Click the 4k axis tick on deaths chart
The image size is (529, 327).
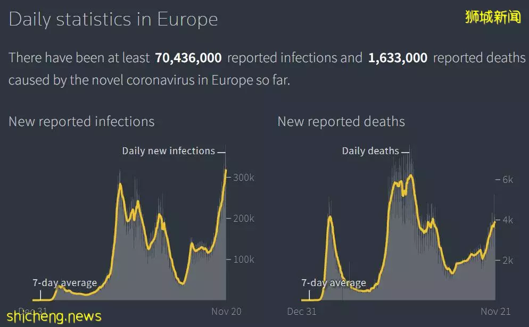(508, 220)
